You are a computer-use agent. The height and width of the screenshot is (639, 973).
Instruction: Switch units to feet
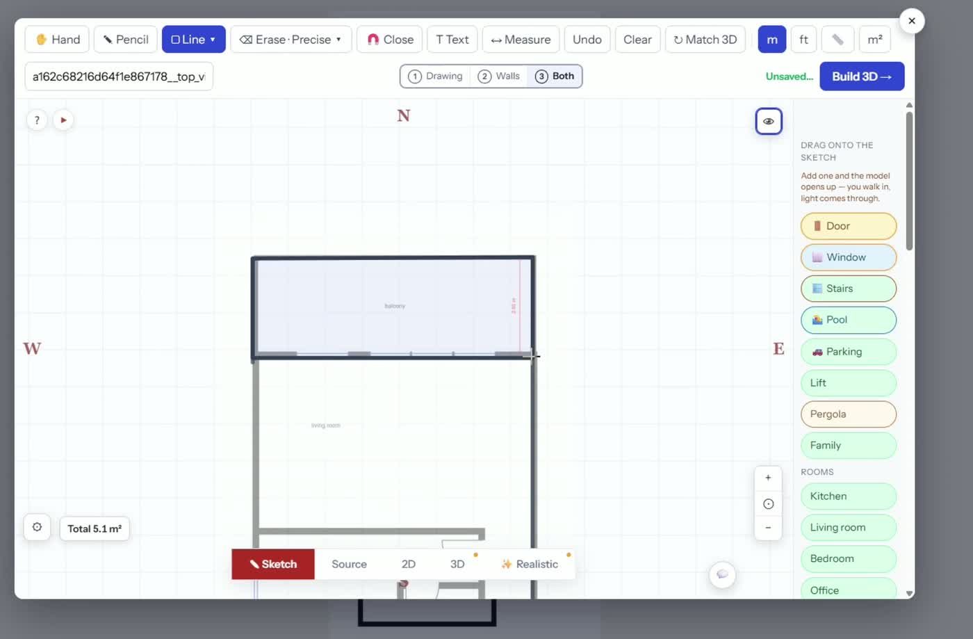tap(803, 40)
